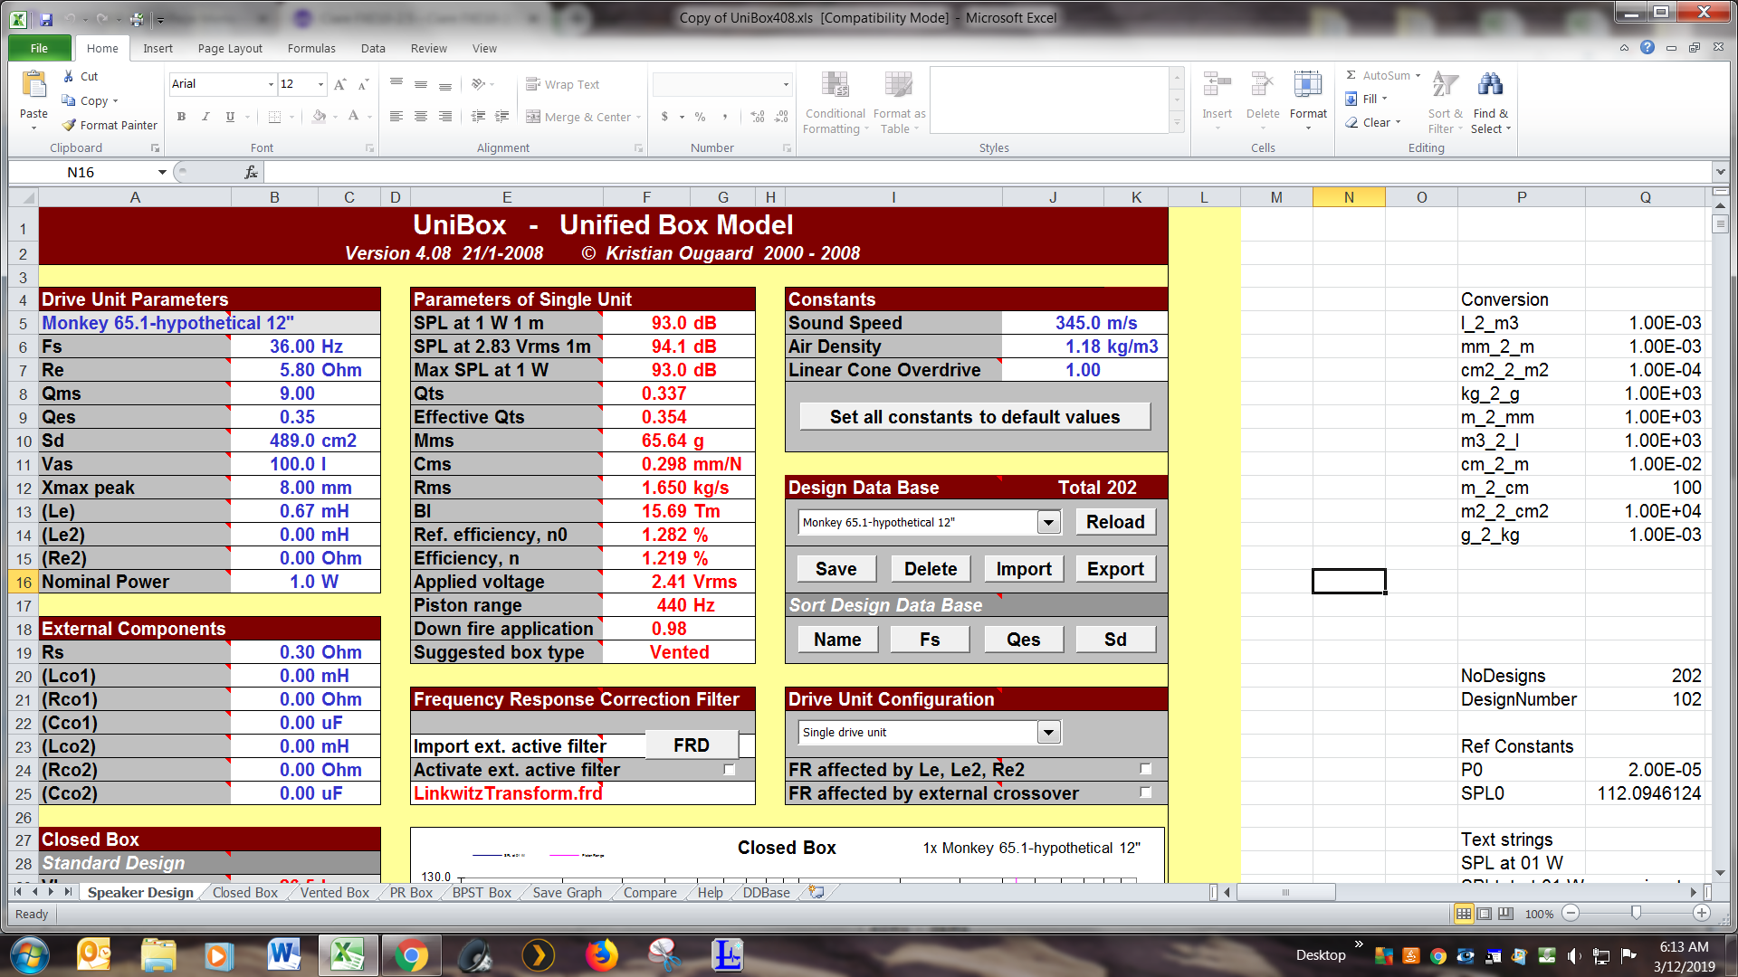Open the File tab

[x=39, y=48]
